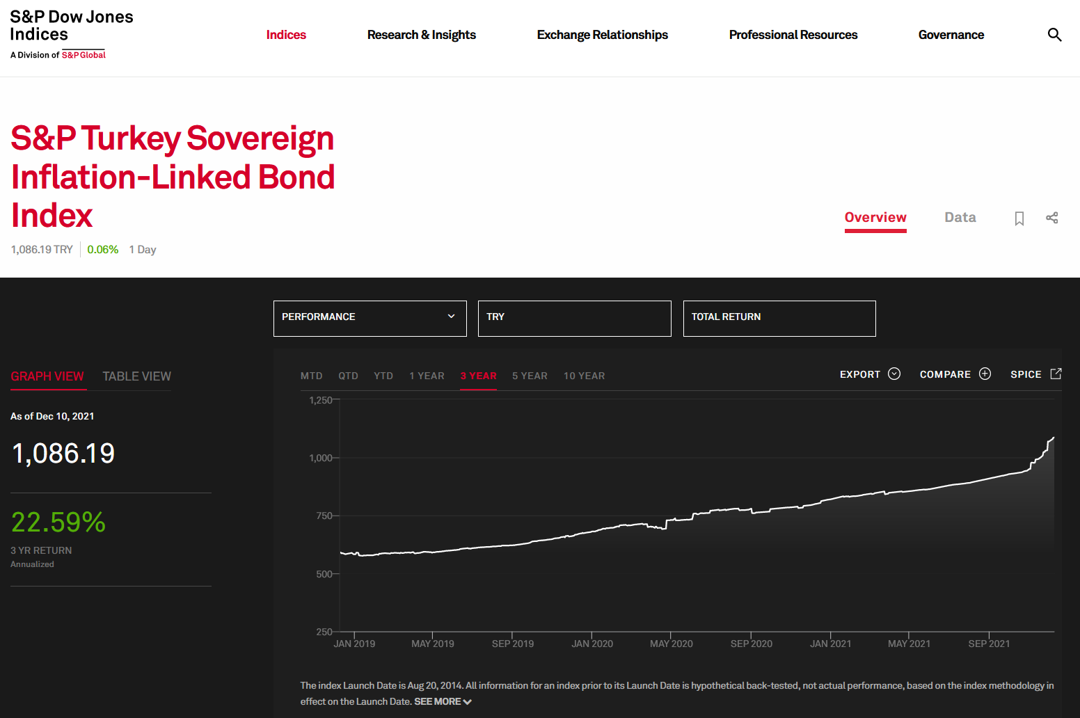The height and width of the screenshot is (718, 1080).
Task: Select the YTD time range
Action: pos(383,376)
